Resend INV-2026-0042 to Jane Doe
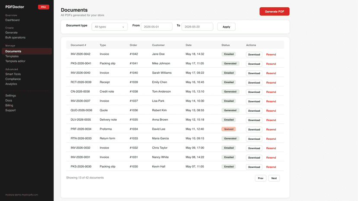 pos(271,54)
